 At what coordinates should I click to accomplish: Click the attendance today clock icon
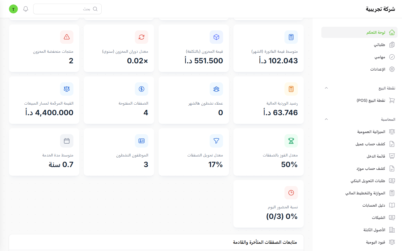click(291, 193)
